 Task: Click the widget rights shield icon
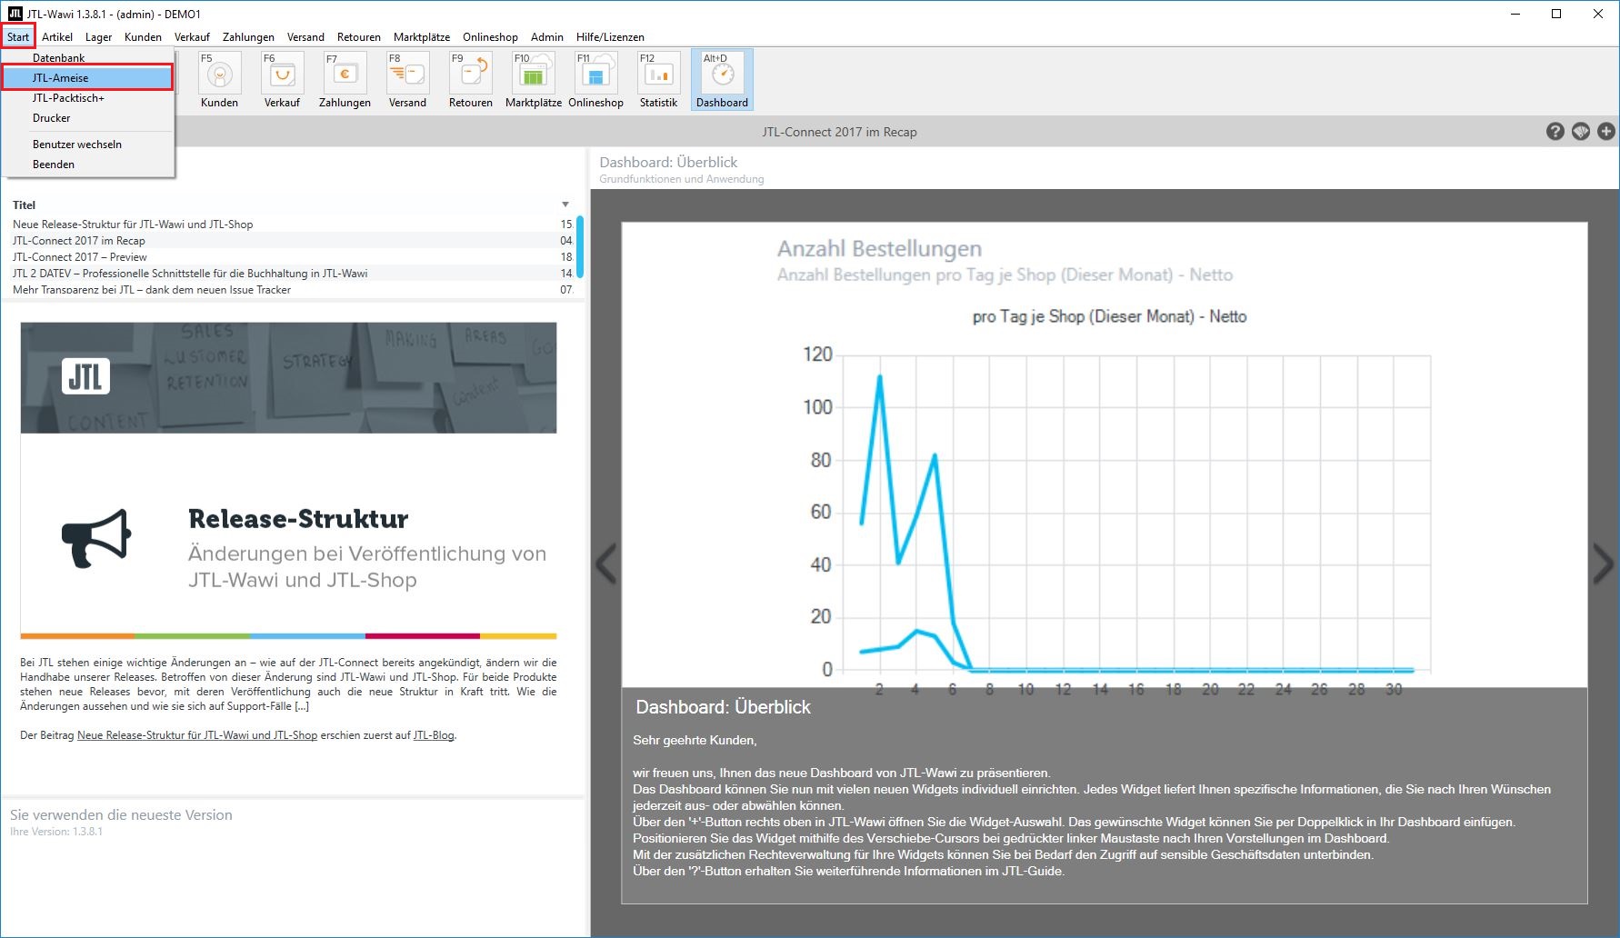click(x=1581, y=132)
